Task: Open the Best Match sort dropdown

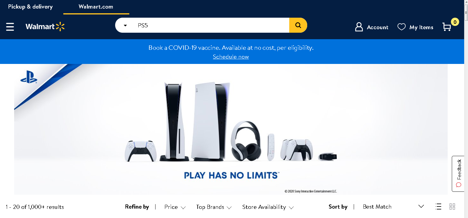Action: [393, 207]
